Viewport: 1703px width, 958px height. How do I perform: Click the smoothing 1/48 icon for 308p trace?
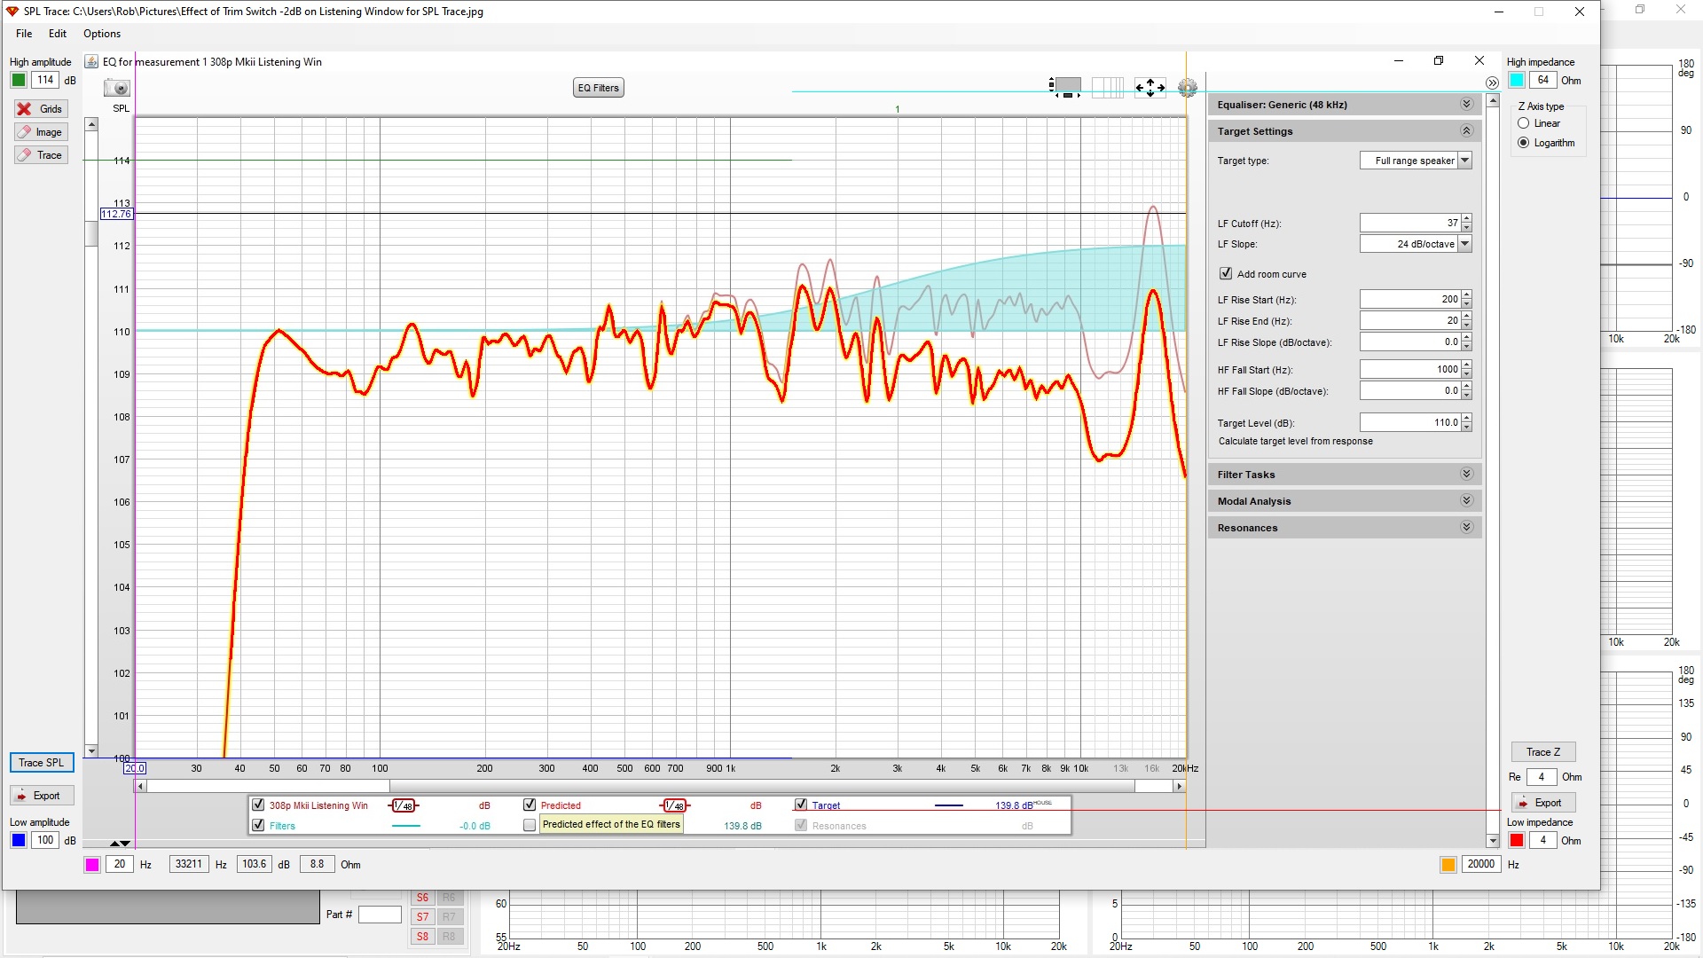tap(404, 805)
